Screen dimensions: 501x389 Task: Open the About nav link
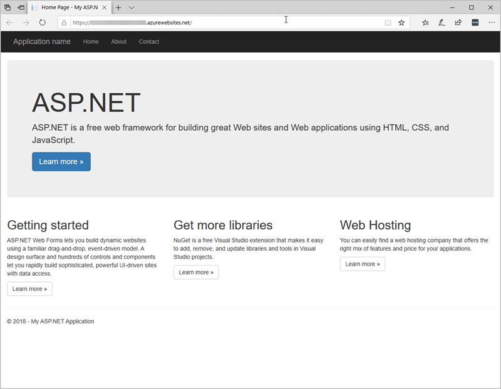(x=119, y=41)
